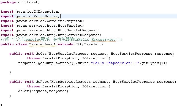
Task: Click the doPost method name
Action: point(42,82)
